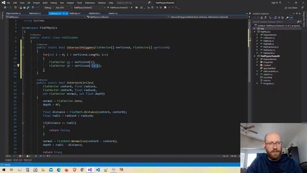Open the Debug menu

click(x=53, y=3)
